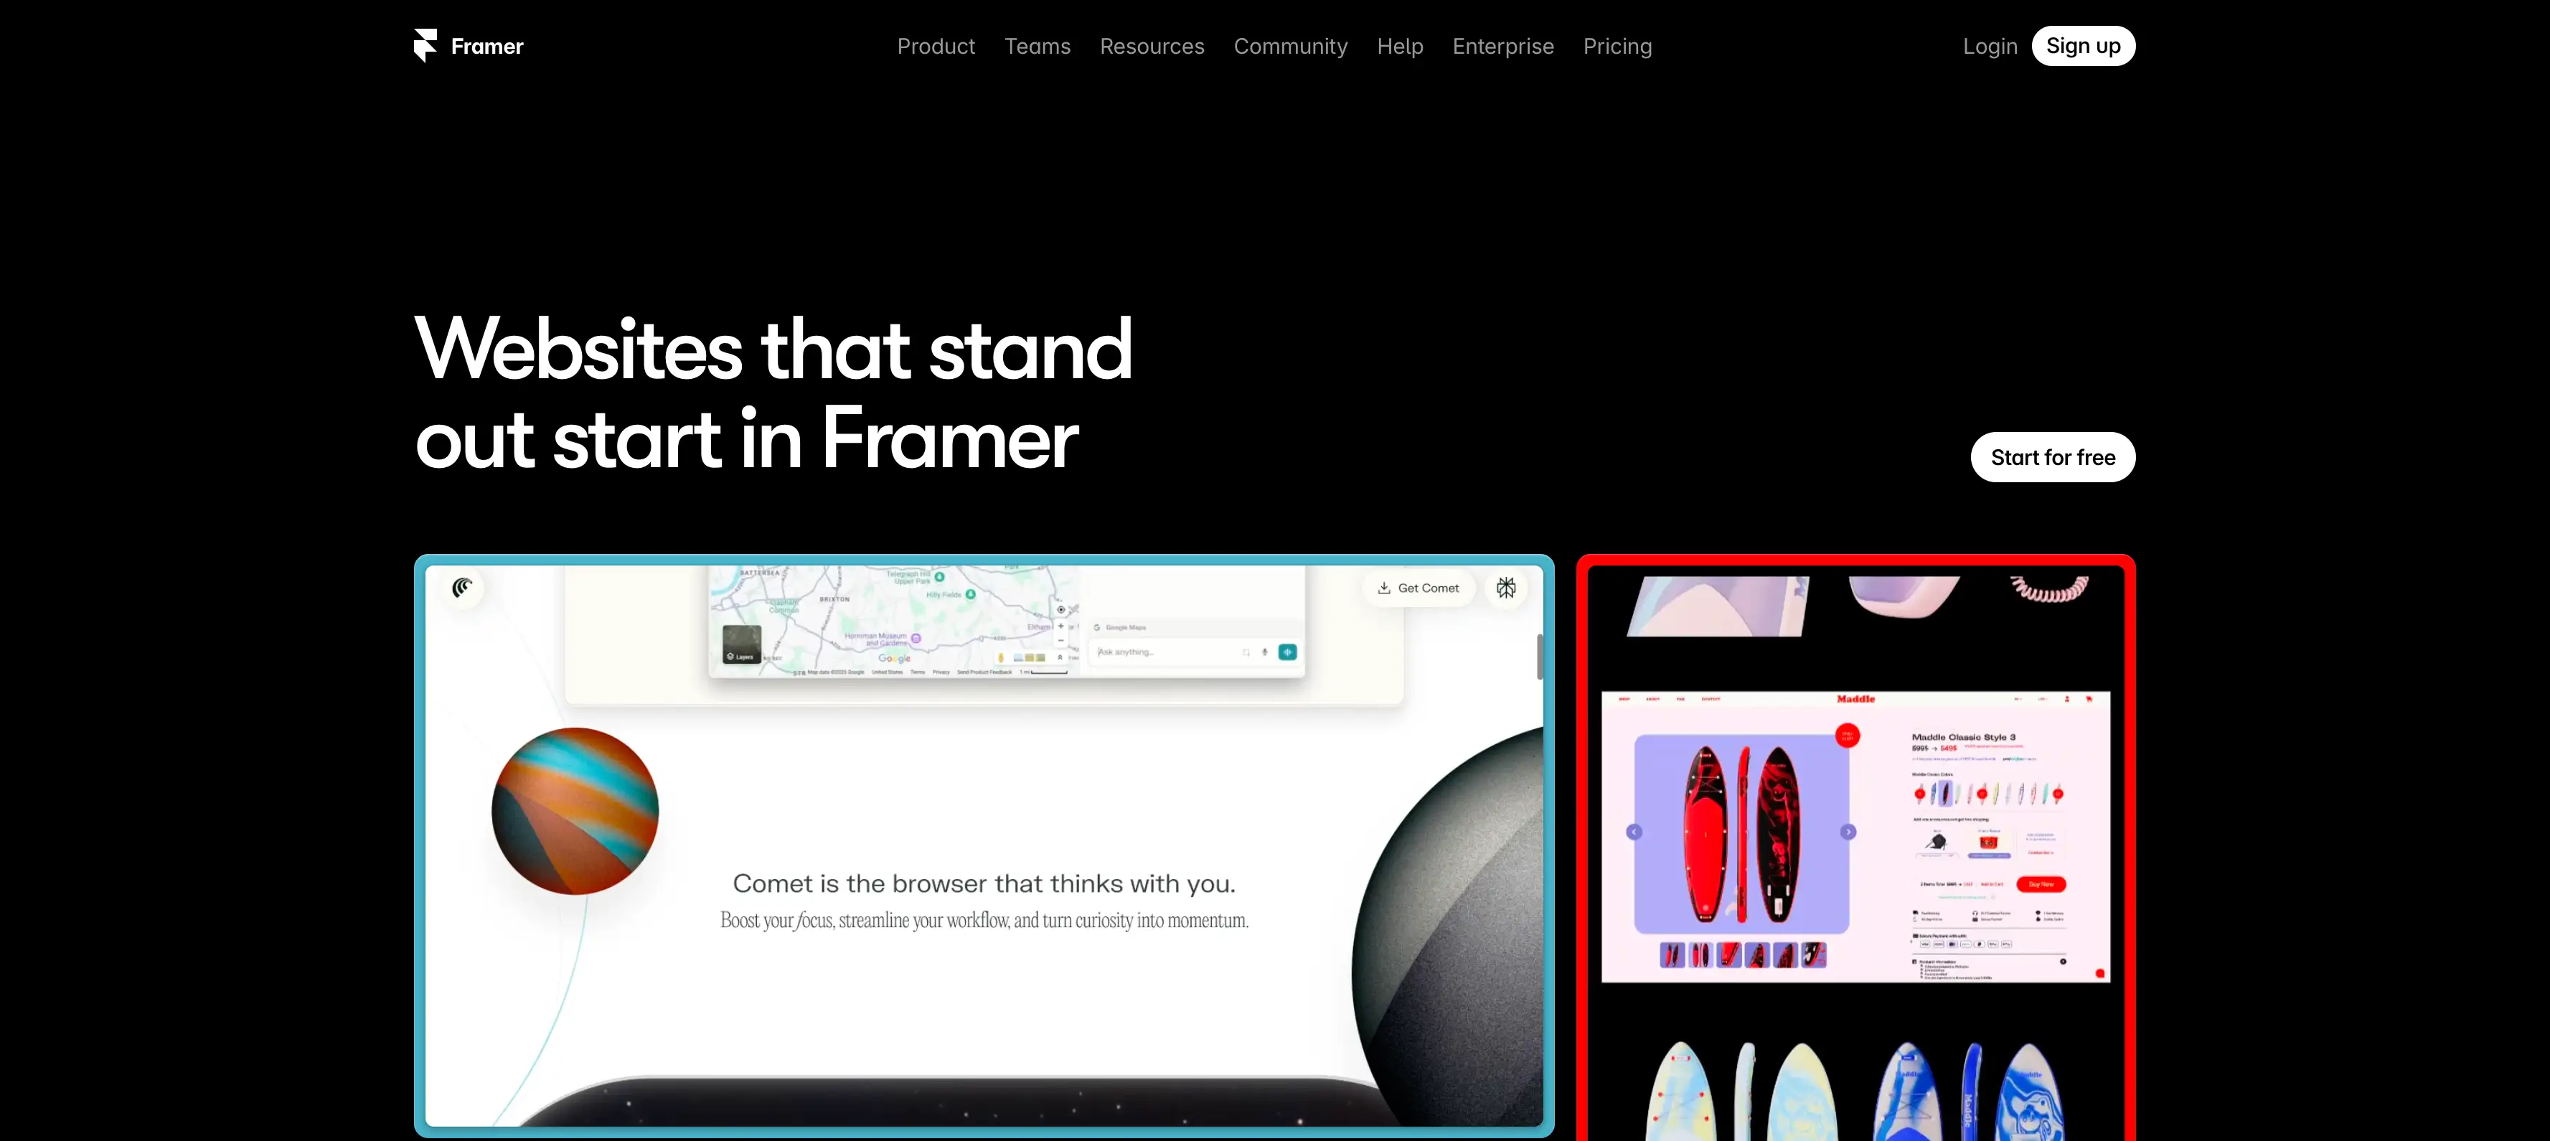Open the Comet website preview card
Image resolution: width=2550 pixels, height=1141 pixels.
[984, 846]
